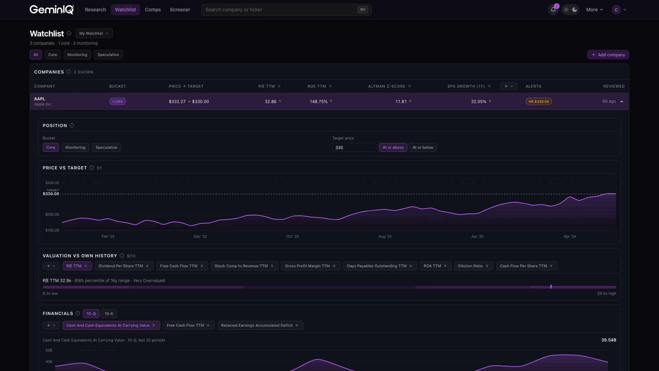Remove Retained Earnings Accumulated Deficit chip
The height and width of the screenshot is (371, 659).
tap(297, 325)
